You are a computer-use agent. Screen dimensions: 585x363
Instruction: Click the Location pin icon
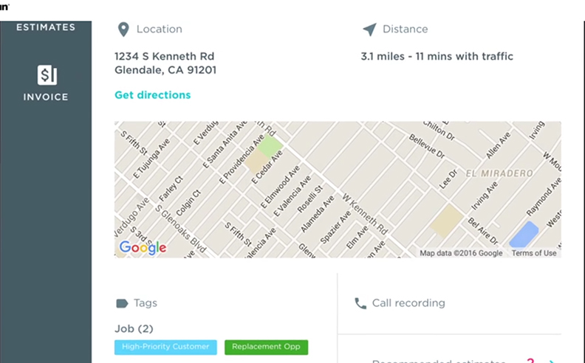point(123,30)
